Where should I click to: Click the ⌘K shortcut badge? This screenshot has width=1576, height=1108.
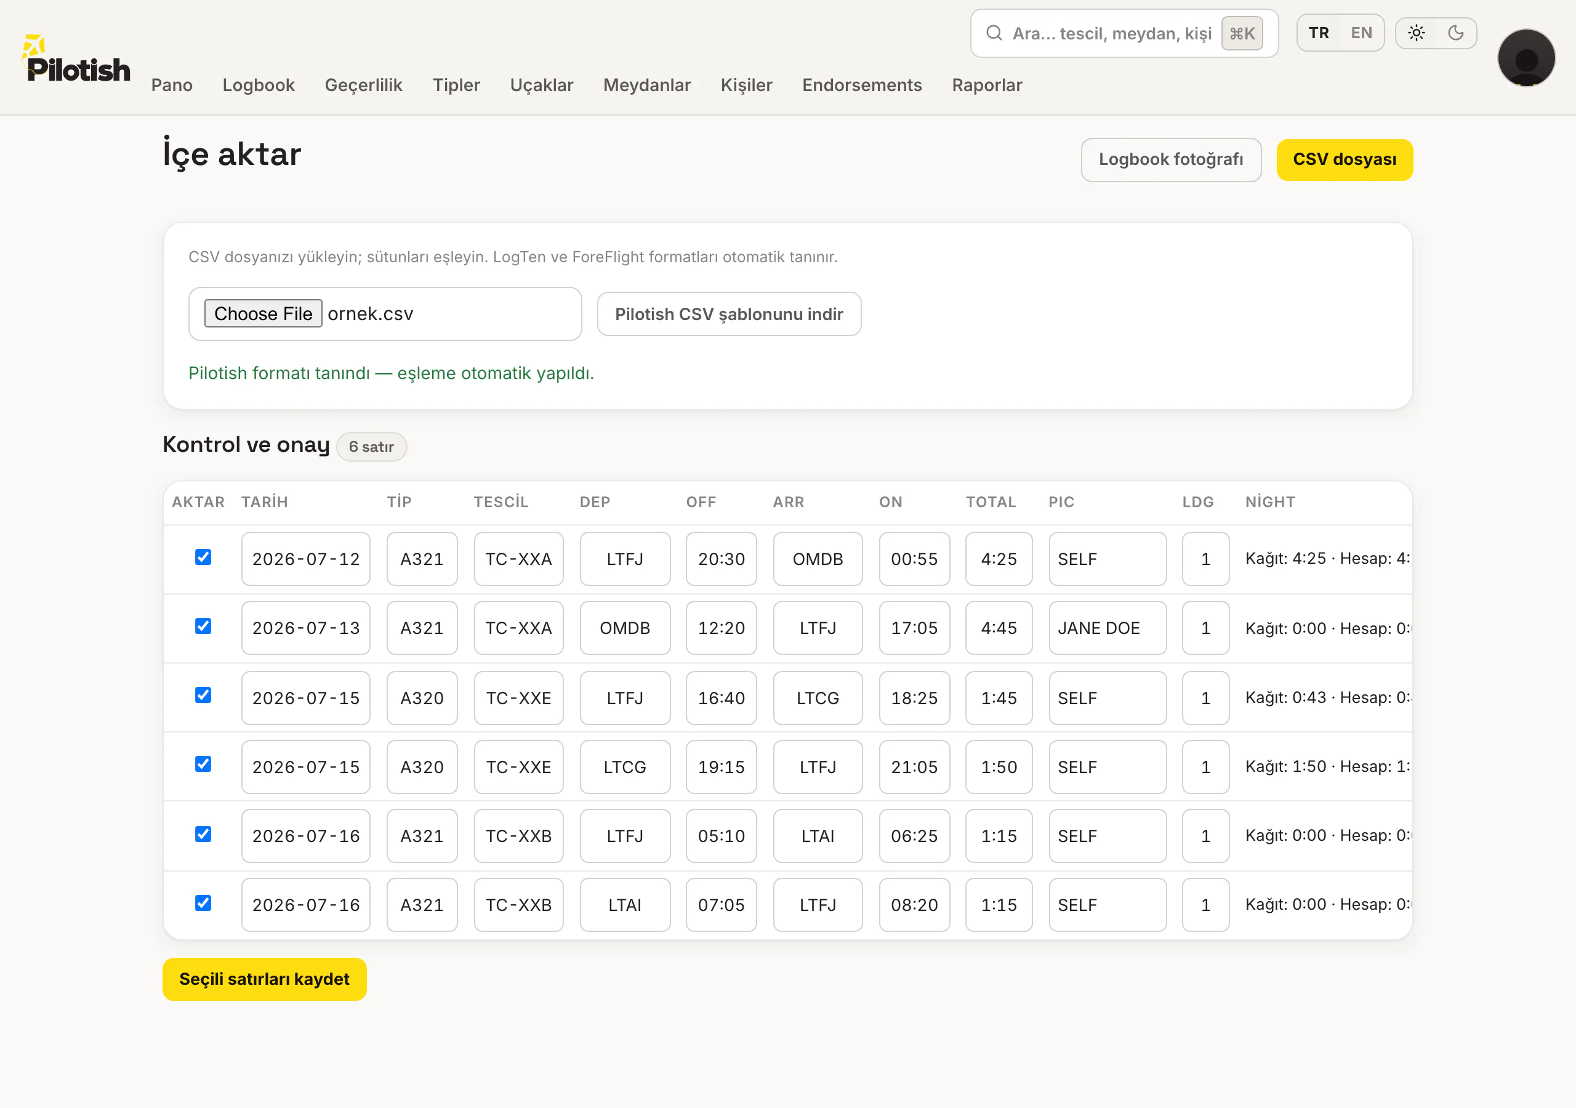click(1242, 33)
